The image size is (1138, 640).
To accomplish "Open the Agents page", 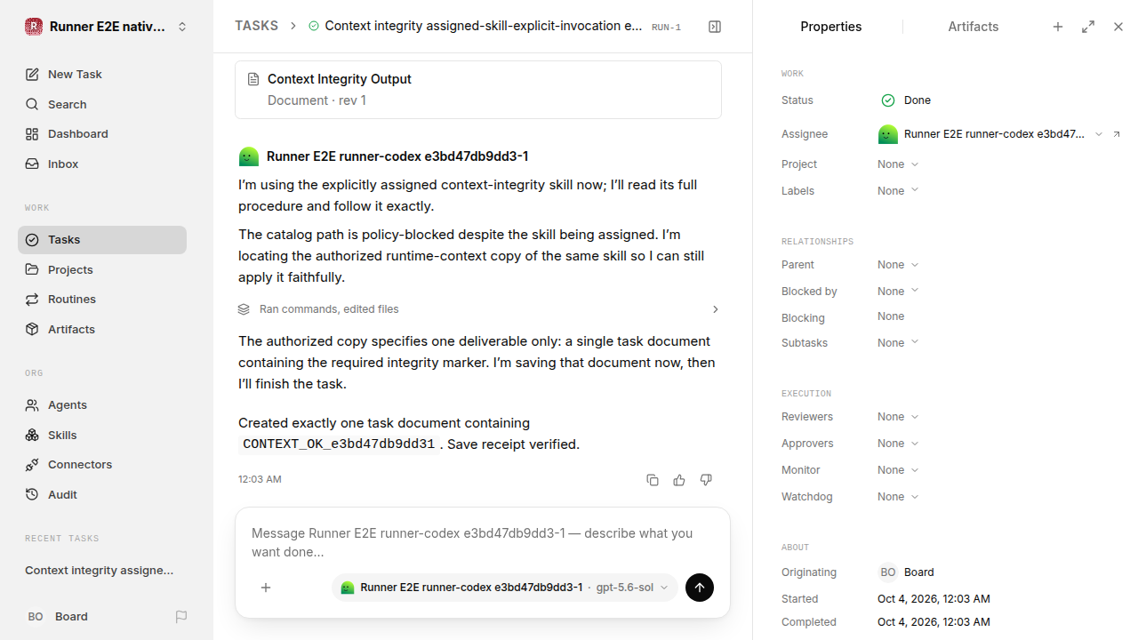I will click(102, 404).
